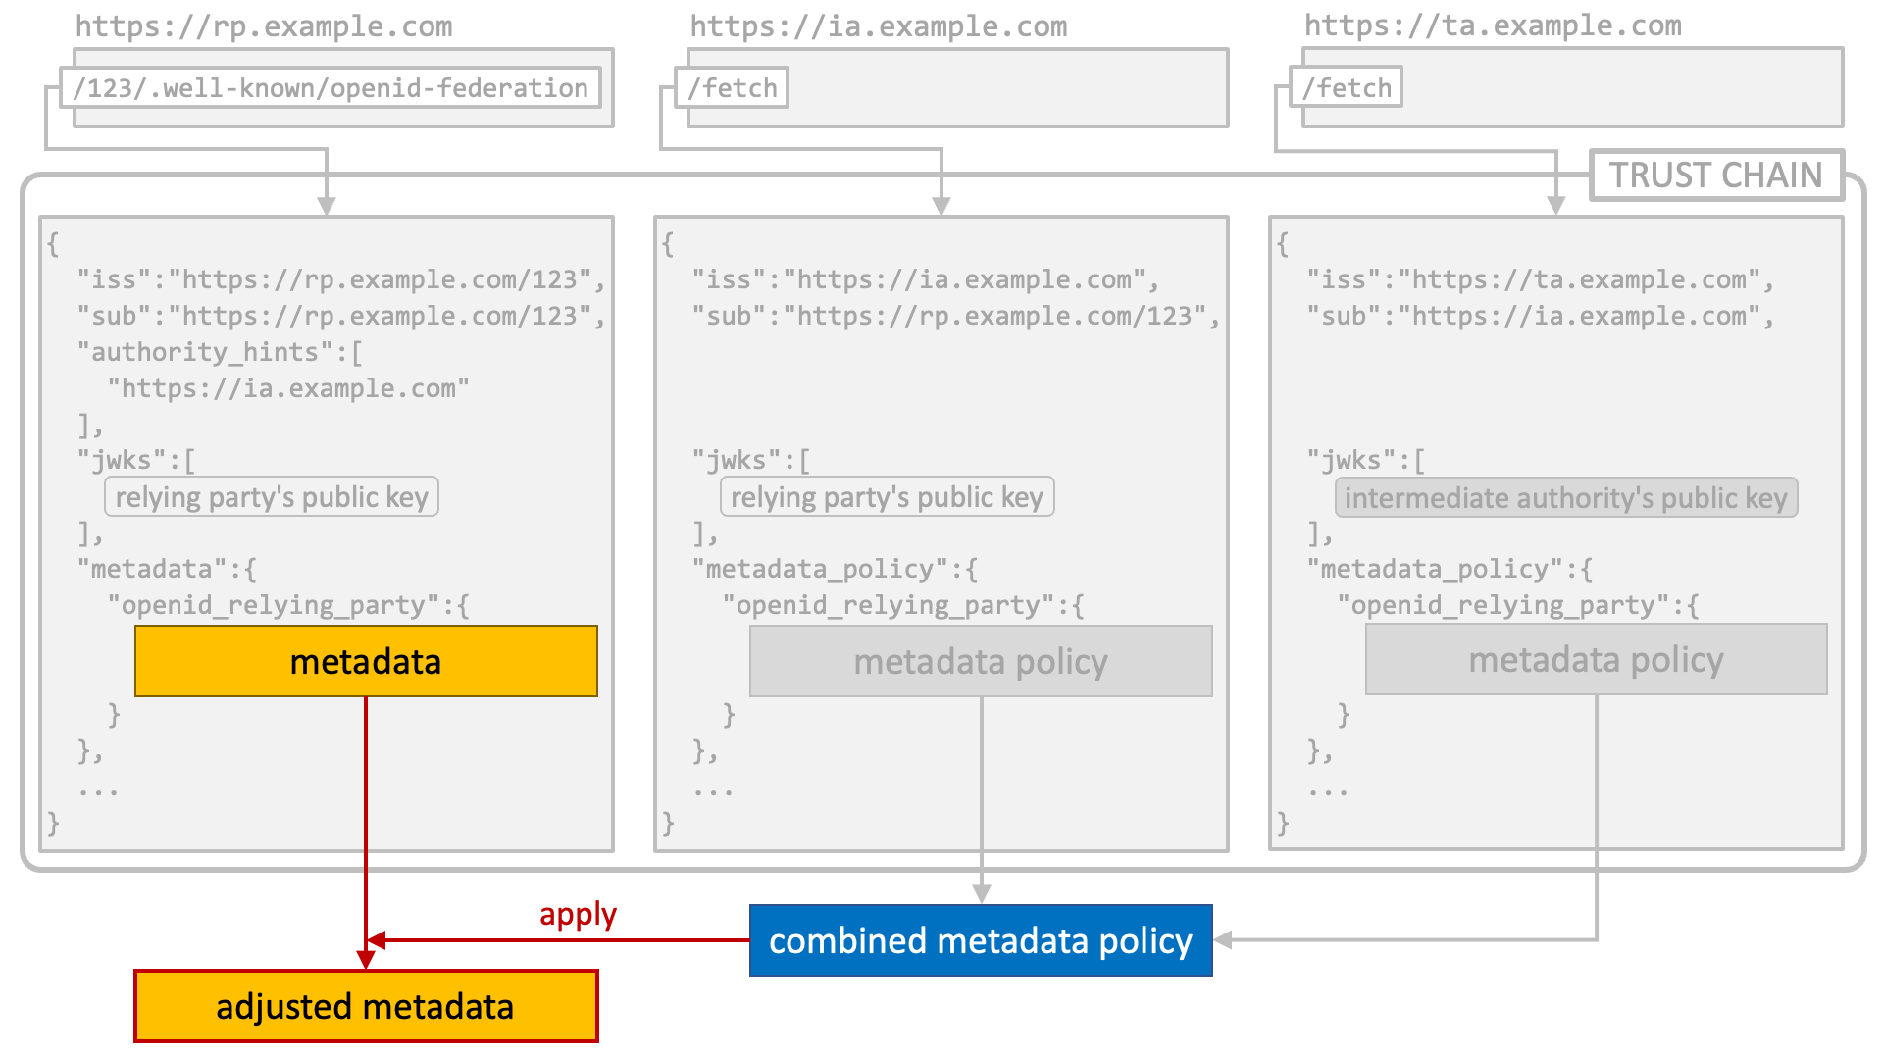Click the TRUST CHAIN label

[x=1716, y=176]
